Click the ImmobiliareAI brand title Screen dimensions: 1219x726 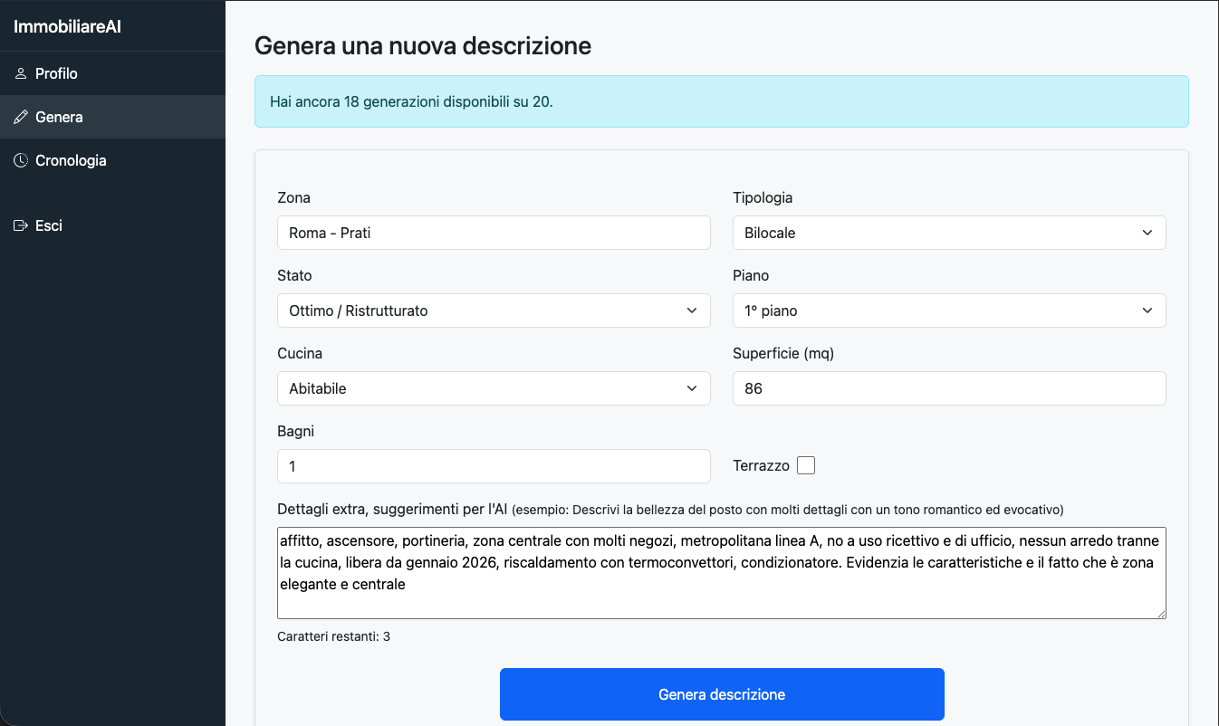tap(67, 26)
